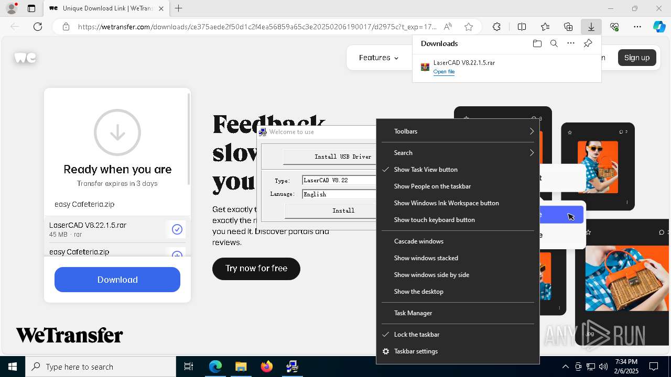Click the Sign up button

[x=637, y=58]
